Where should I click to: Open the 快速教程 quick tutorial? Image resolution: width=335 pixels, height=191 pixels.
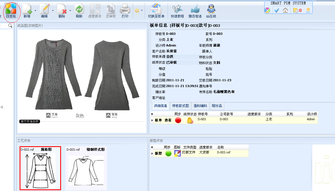(177, 11)
